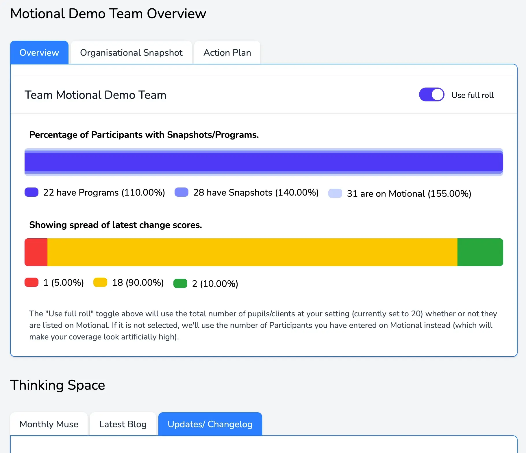Click the green segment of change scores bar

[x=480, y=252]
